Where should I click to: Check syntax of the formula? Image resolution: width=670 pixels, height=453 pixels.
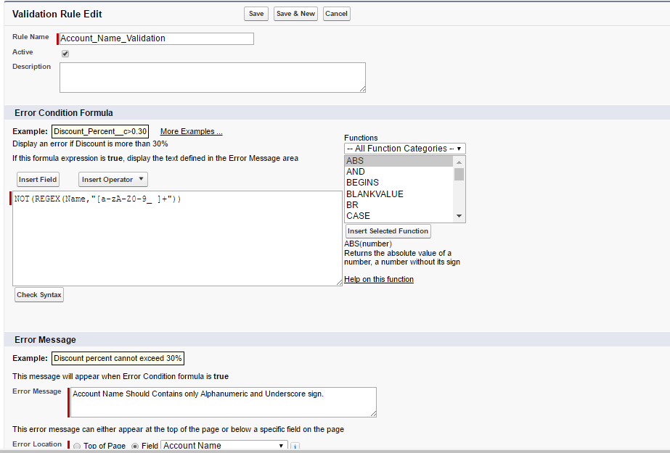39,294
